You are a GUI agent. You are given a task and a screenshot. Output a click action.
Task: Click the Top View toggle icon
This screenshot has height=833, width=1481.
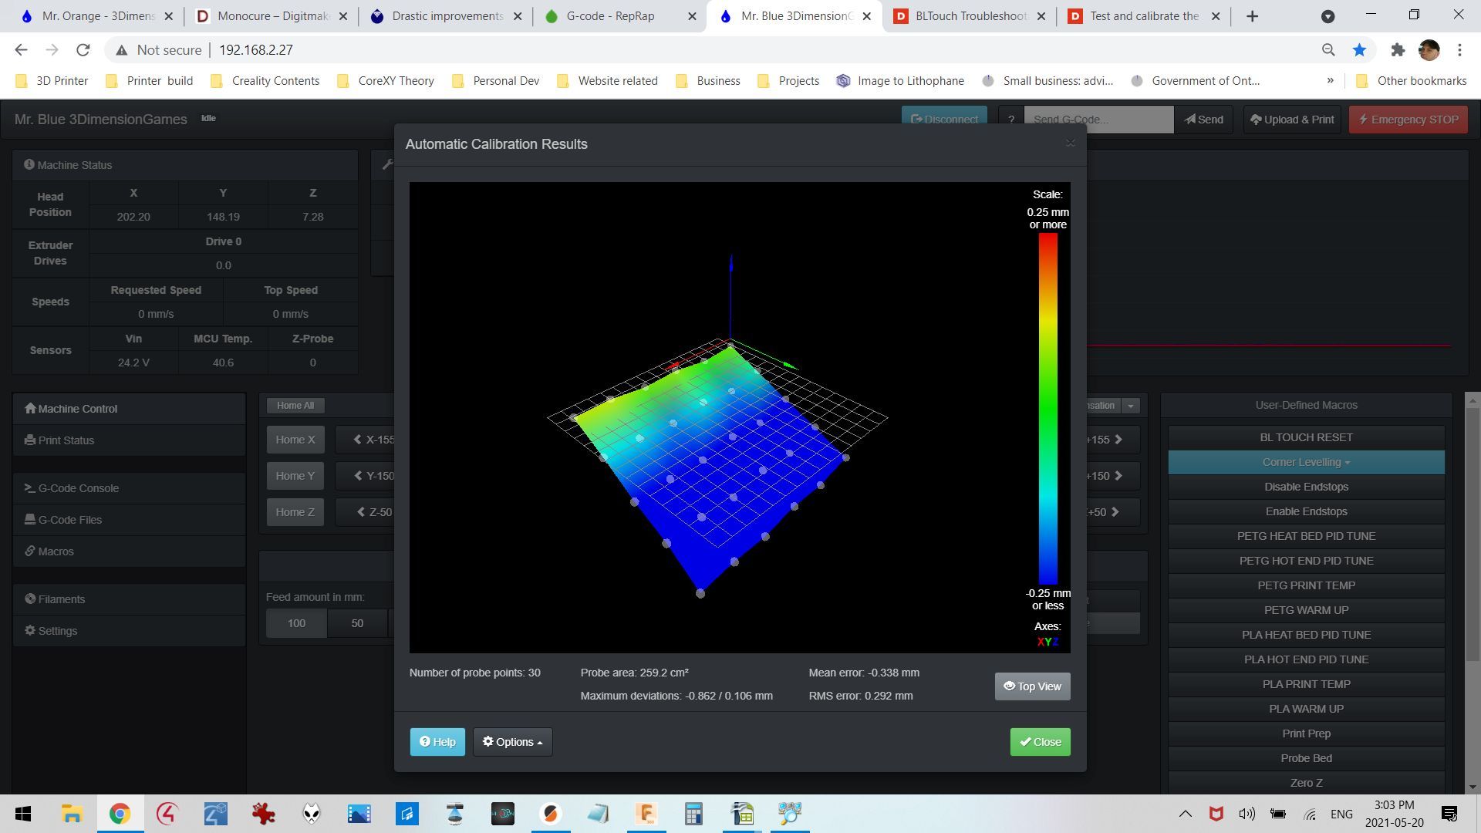coord(1032,686)
